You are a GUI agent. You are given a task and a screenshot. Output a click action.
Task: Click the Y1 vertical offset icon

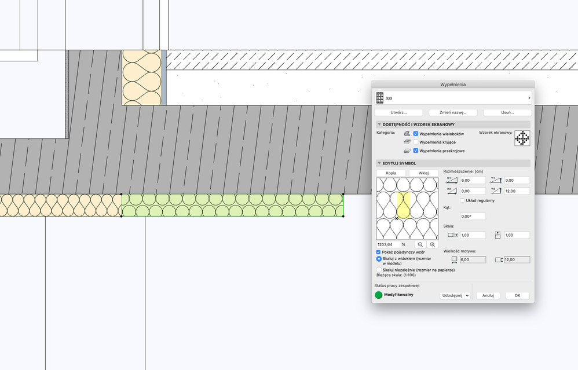click(496, 180)
